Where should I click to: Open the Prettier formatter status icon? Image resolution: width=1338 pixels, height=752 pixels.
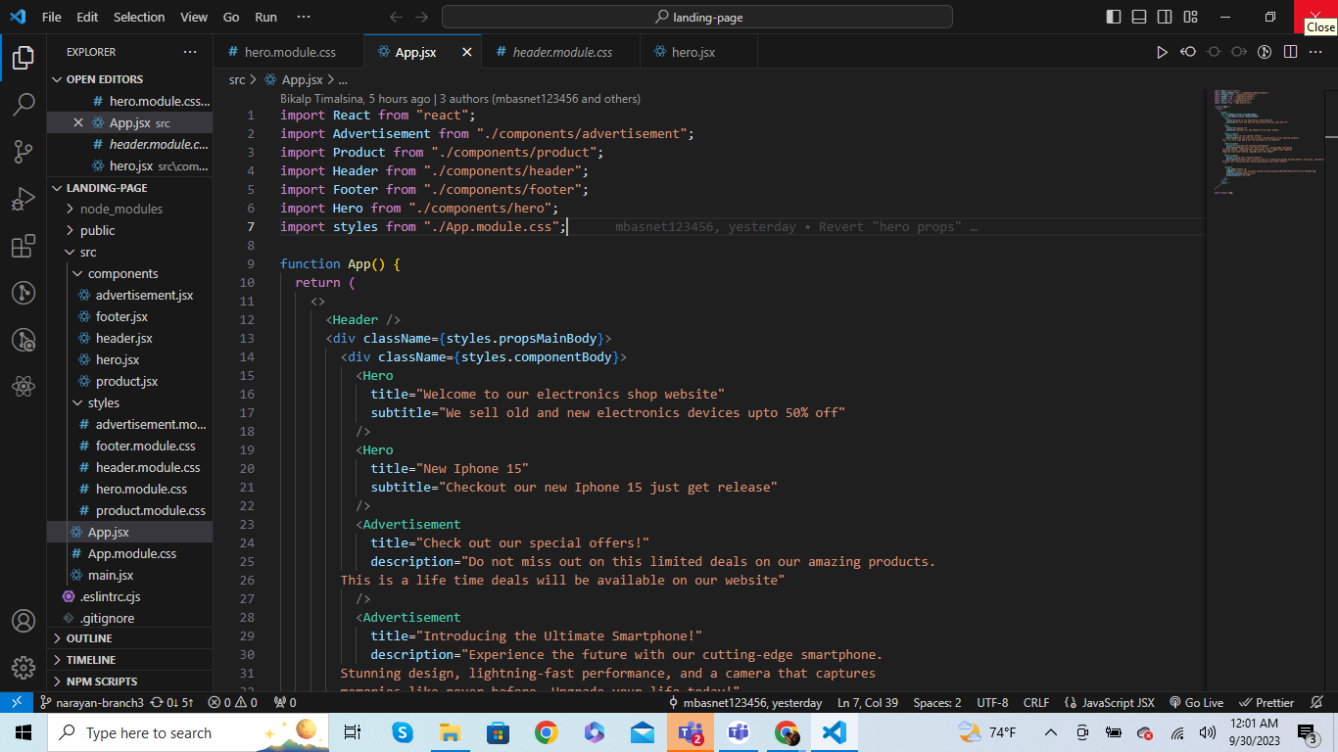coord(1266,702)
